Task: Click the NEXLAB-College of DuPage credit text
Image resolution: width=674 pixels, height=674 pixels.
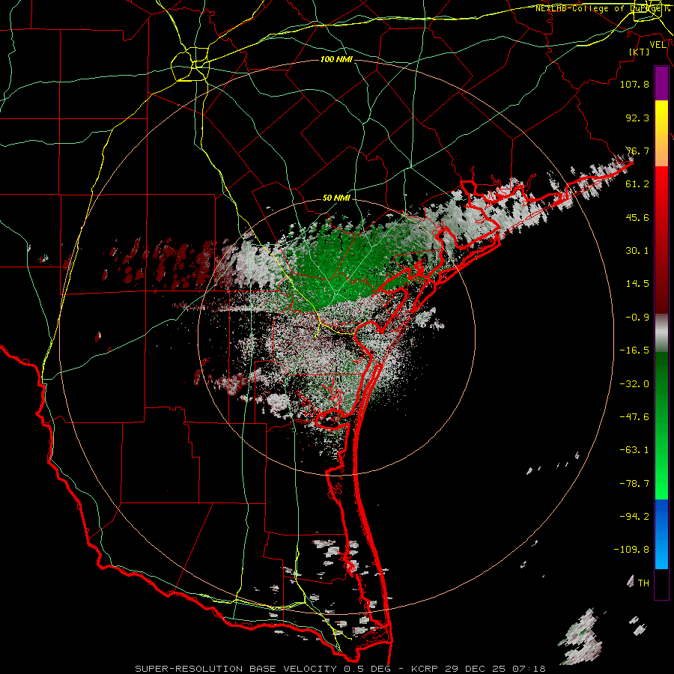Action: tap(602, 8)
